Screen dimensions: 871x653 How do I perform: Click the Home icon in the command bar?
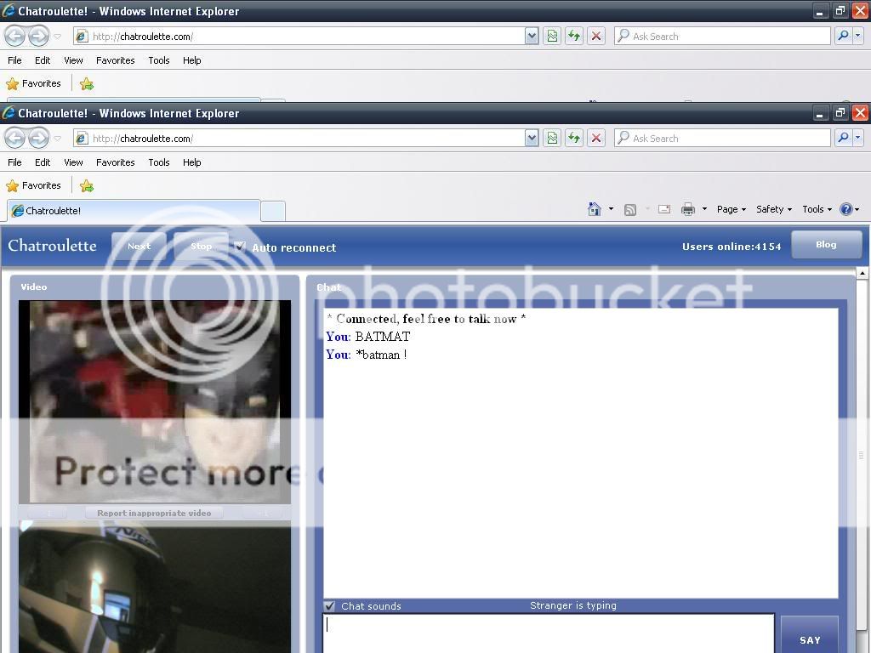pos(595,209)
